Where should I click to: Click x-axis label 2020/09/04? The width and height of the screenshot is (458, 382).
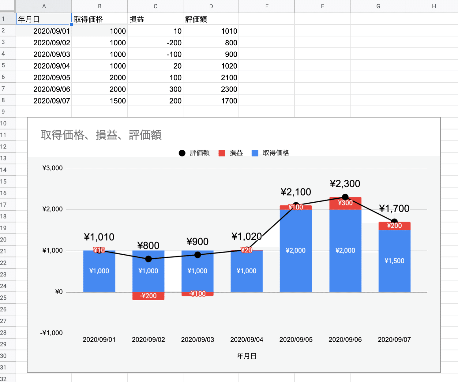pos(247,340)
